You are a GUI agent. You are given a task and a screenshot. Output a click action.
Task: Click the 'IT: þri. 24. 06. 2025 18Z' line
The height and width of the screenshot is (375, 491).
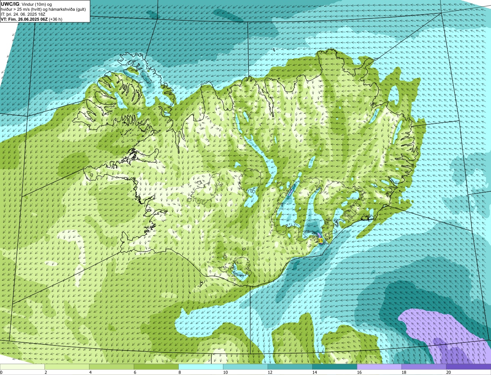click(x=23, y=14)
